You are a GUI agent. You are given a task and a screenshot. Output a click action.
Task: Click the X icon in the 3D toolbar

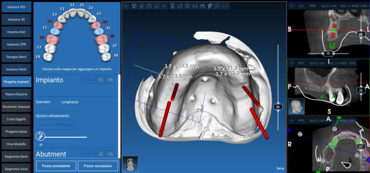[x=164, y=6]
